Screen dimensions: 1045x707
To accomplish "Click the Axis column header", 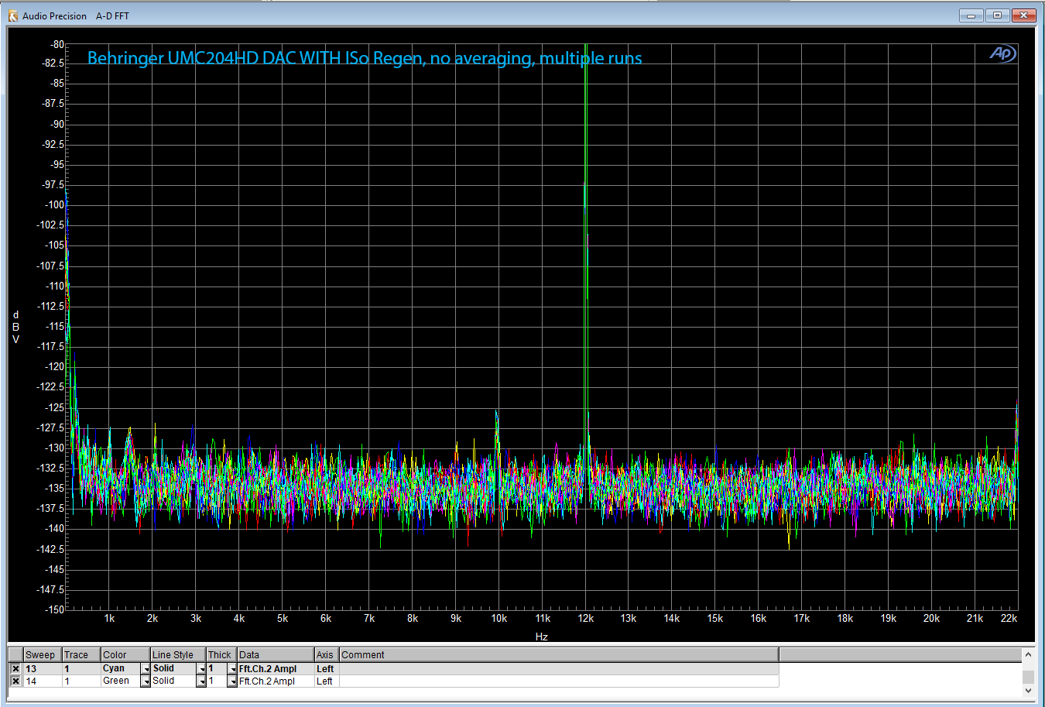I will [327, 655].
